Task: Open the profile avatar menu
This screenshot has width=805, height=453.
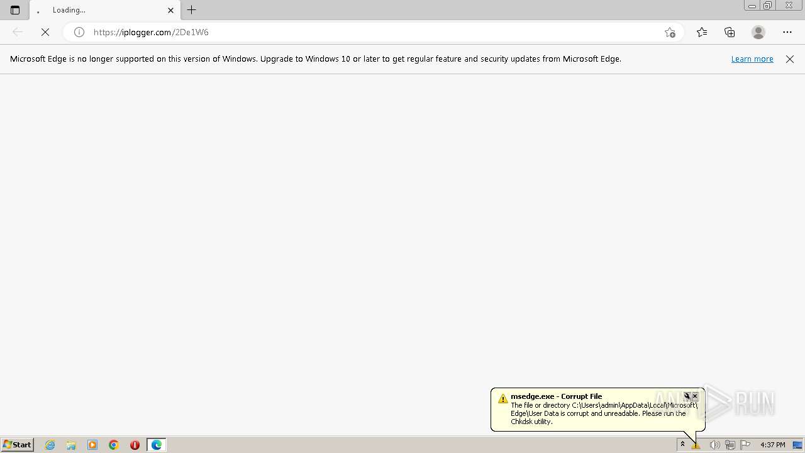Action: pyautogui.click(x=758, y=32)
